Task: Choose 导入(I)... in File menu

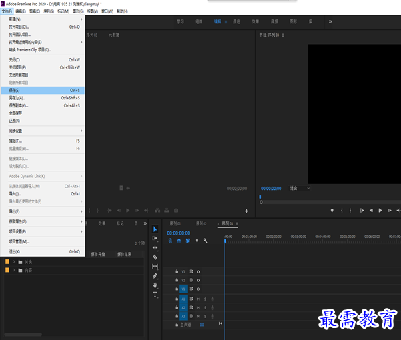Action: tap(43, 194)
